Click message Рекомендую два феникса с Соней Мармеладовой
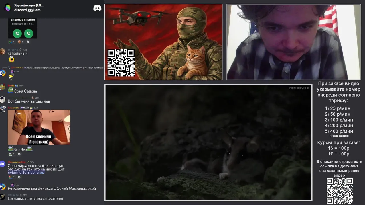Screen dimensions: 365x205 (52, 188)
